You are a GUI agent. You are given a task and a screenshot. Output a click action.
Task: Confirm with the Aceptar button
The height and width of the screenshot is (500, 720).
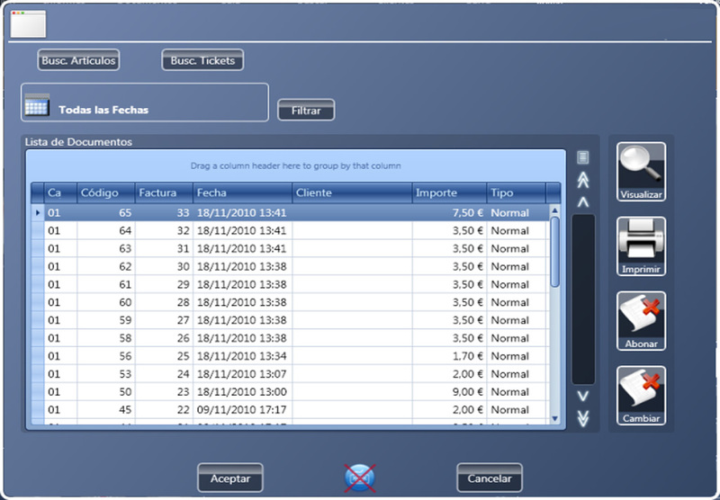(x=230, y=478)
